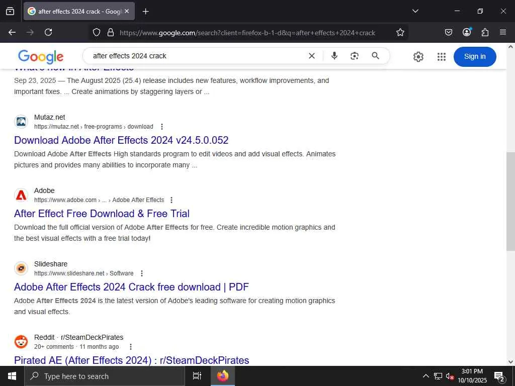Open Firefox application hamburger menu

(503, 32)
